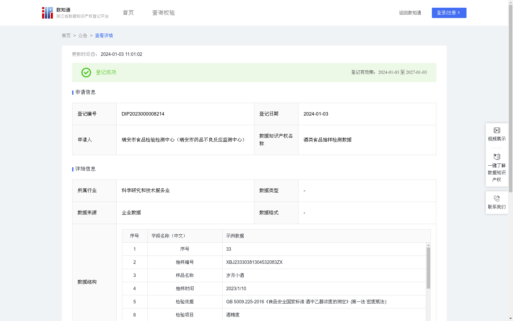The width and height of the screenshot is (513, 321).
Task: Click the 返回数知通 link
Action: [x=410, y=13]
